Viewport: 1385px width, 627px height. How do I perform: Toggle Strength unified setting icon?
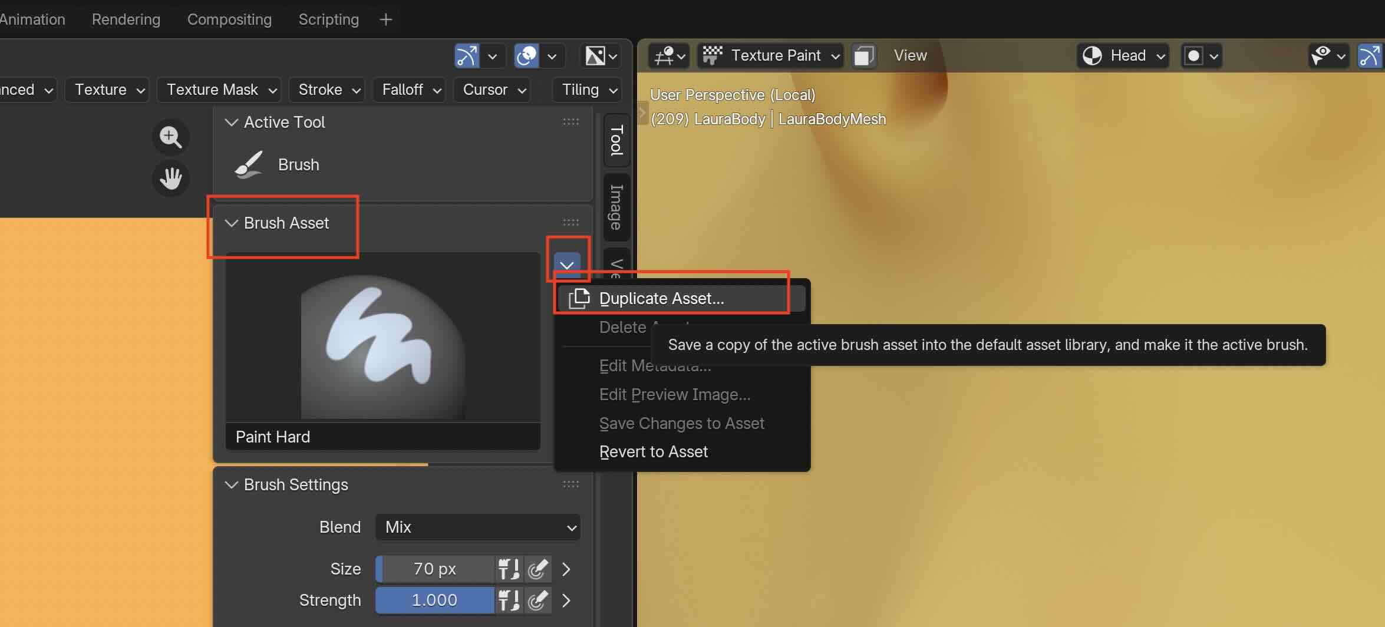pos(509,600)
